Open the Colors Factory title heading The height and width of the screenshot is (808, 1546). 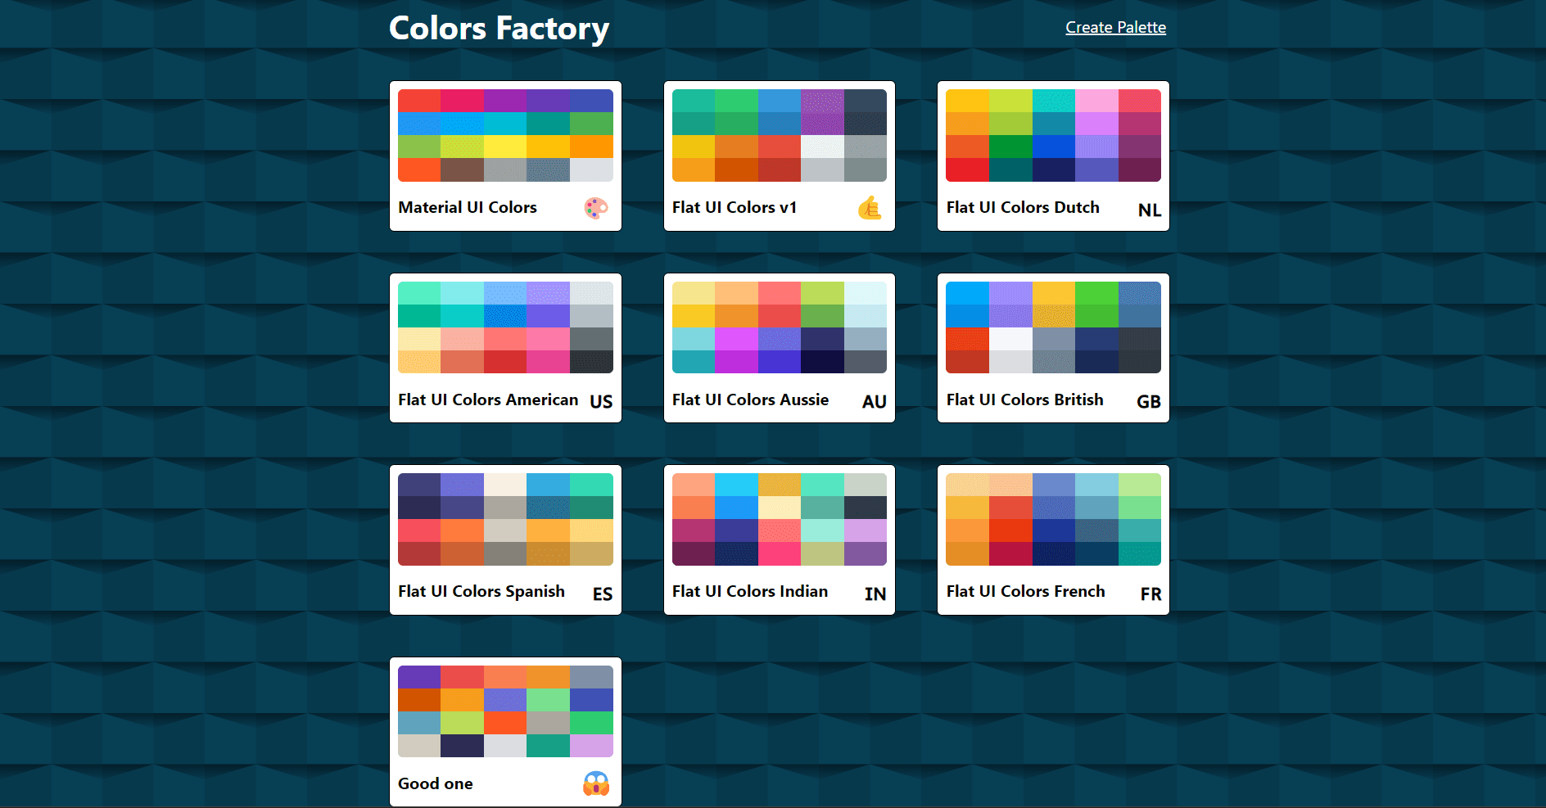[x=499, y=28]
